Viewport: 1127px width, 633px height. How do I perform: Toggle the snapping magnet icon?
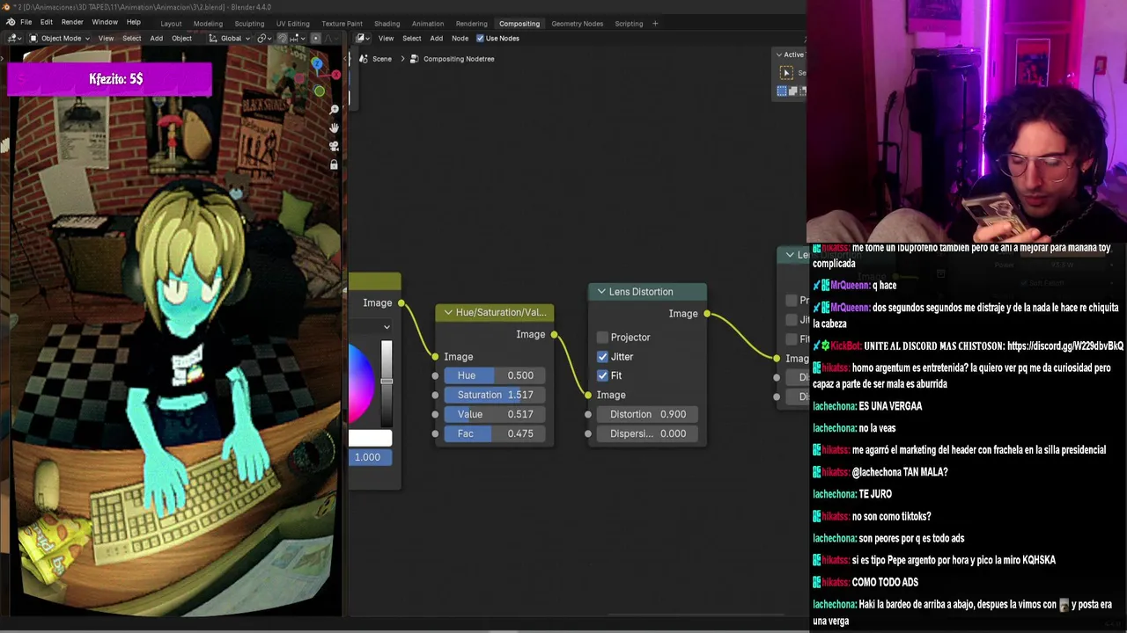click(x=283, y=39)
